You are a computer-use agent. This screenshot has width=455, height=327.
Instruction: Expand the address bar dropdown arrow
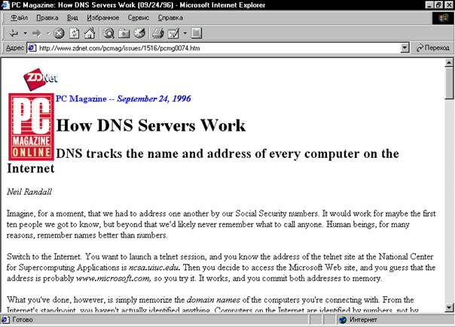point(405,47)
